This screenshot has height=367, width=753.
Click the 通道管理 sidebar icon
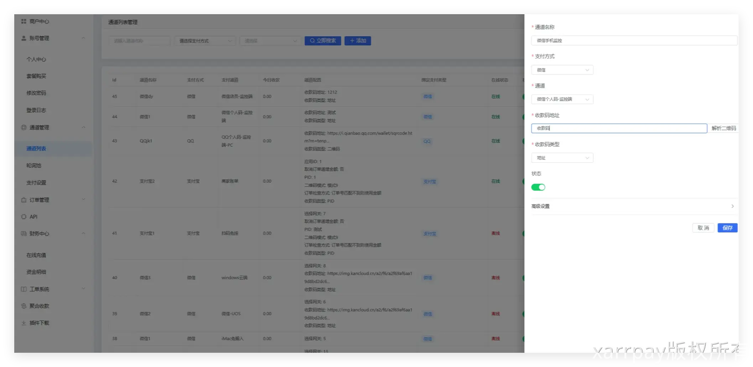24,127
